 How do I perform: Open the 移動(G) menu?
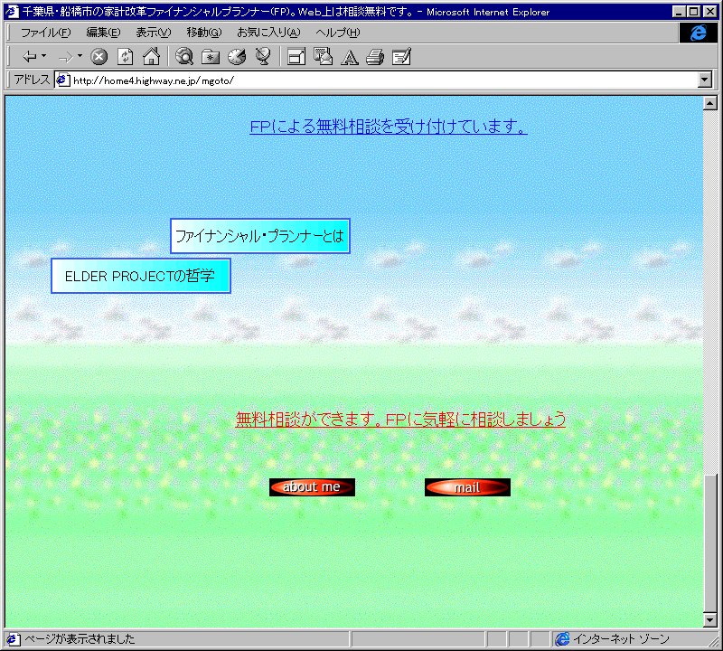204,33
